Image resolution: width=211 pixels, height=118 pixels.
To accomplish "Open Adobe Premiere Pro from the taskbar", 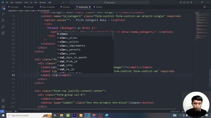I will pyautogui.click(x=75, y=115).
